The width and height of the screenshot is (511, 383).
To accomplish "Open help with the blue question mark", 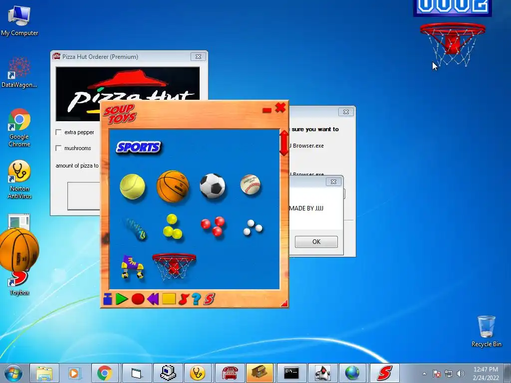I will 196,299.
